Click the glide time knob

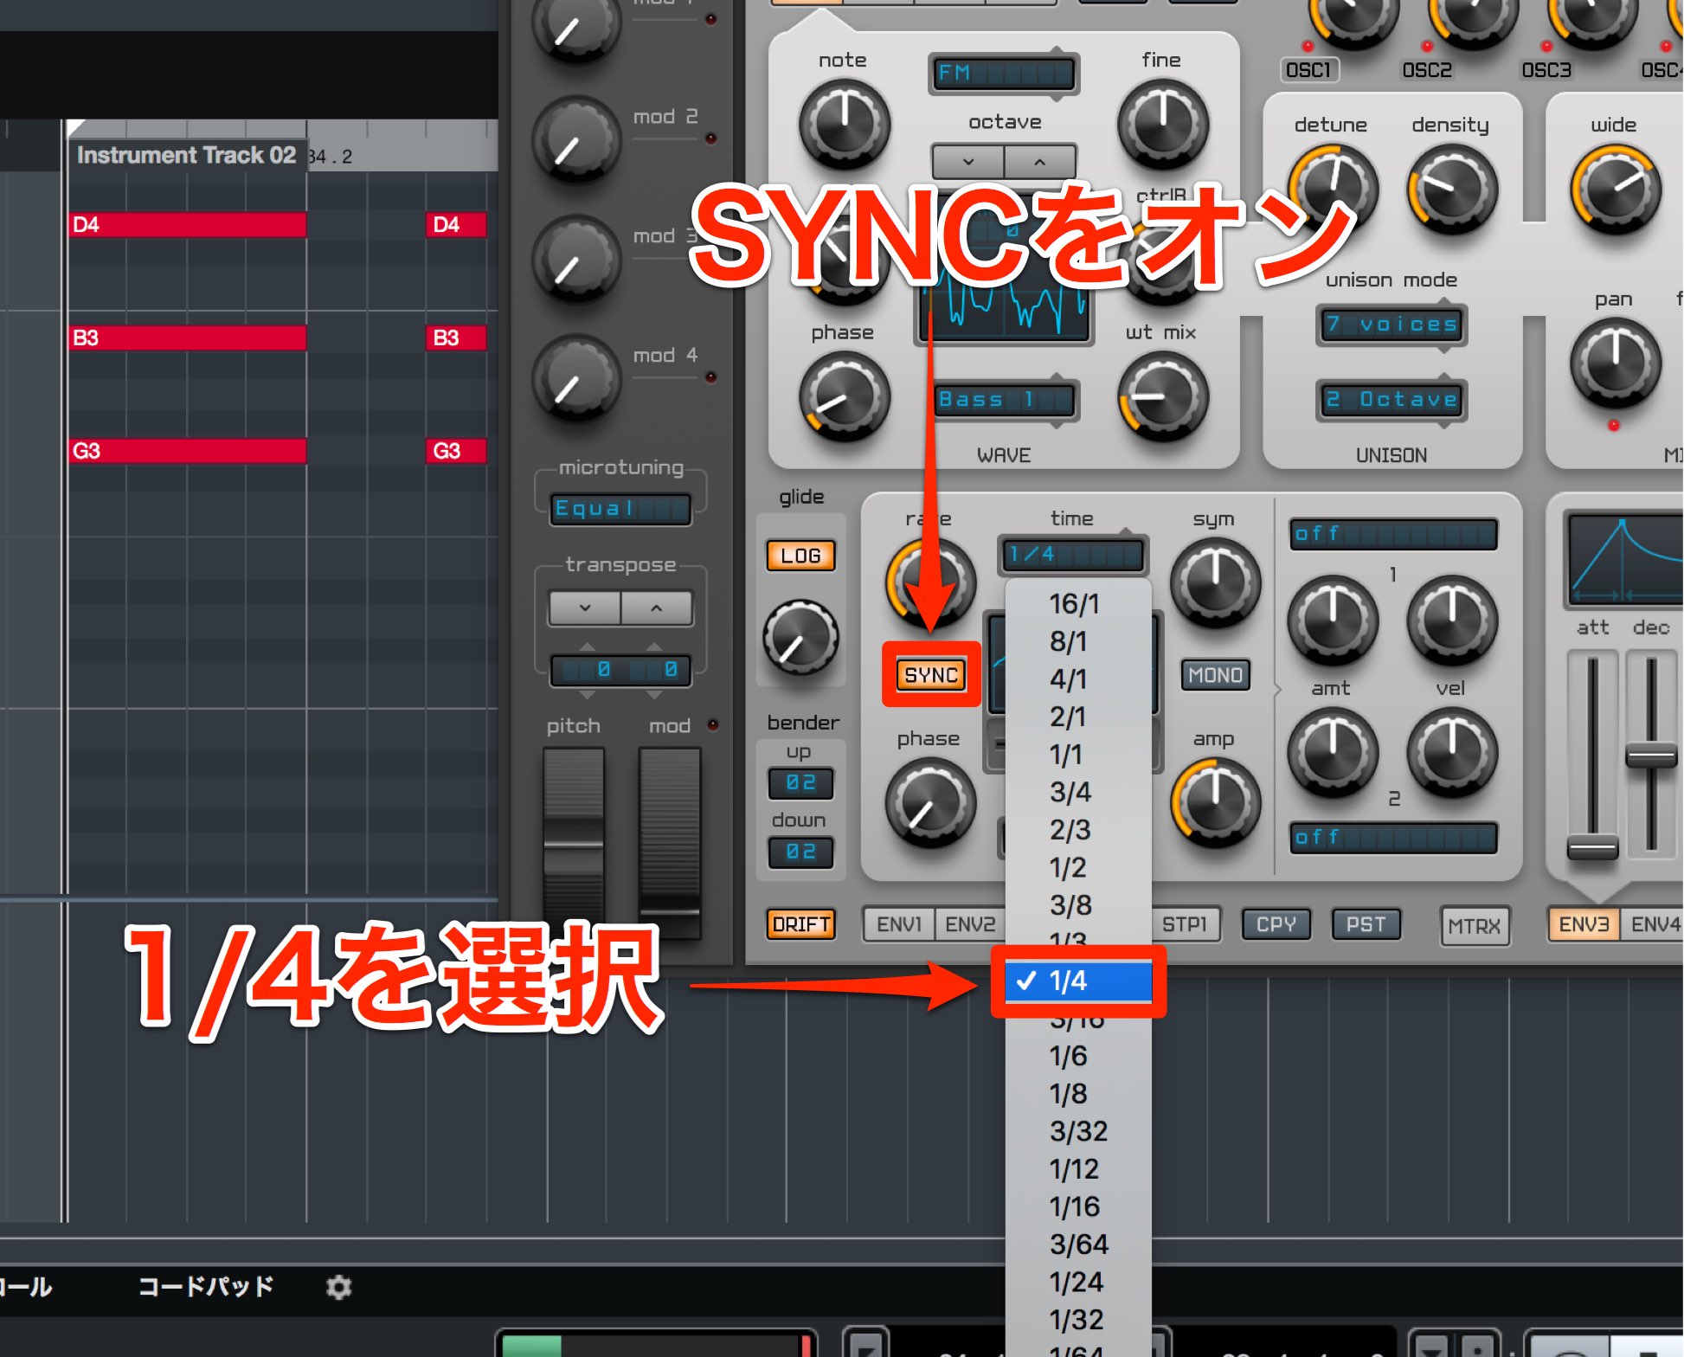(x=800, y=638)
